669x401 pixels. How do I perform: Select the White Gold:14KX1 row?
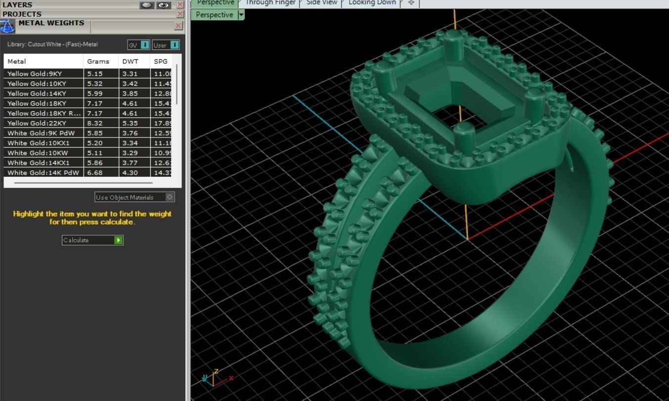coord(88,163)
